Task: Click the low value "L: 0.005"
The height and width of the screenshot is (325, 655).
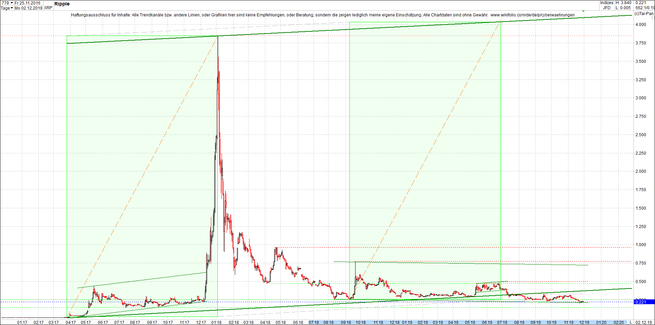Action: 623,8
